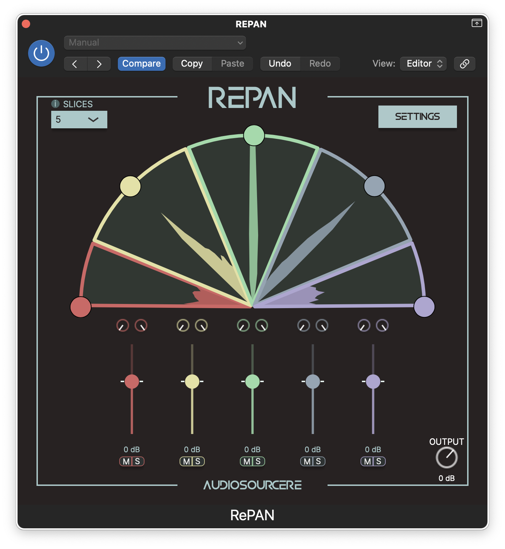Click the right gray pan knob
505x549 pixels.
tap(322, 326)
